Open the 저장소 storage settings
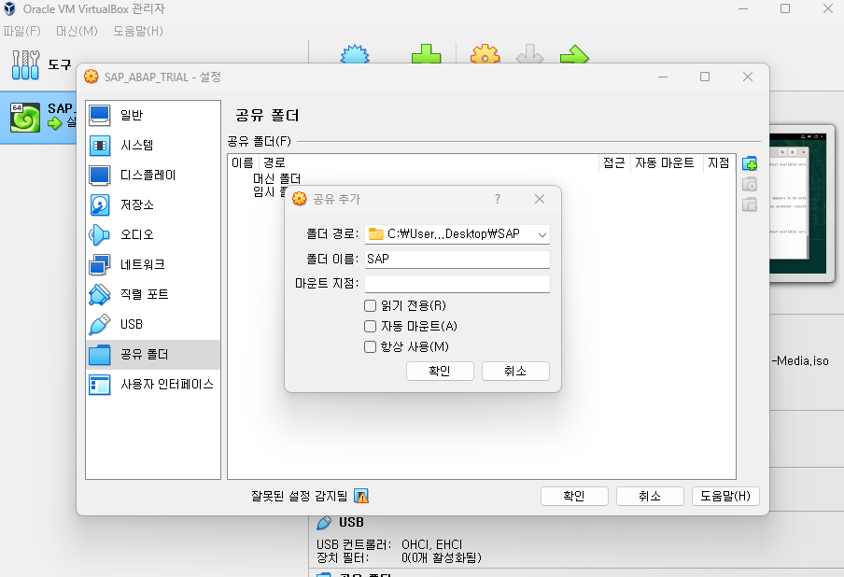Viewport: 844px width, 577px height. pos(153,204)
